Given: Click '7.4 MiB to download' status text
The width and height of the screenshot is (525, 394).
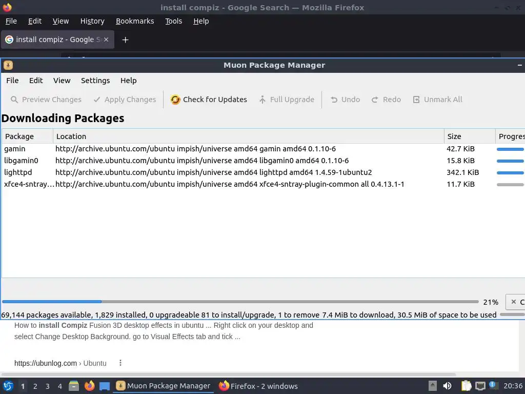Looking at the screenshot, I should 357,315.
